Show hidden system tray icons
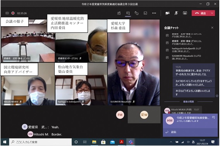220x146 pixels. click(x=171, y=142)
